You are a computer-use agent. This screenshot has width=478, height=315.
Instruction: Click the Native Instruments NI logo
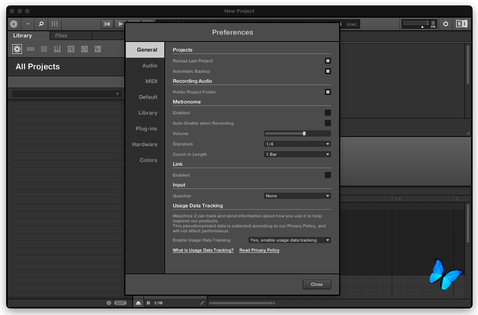(461, 24)
